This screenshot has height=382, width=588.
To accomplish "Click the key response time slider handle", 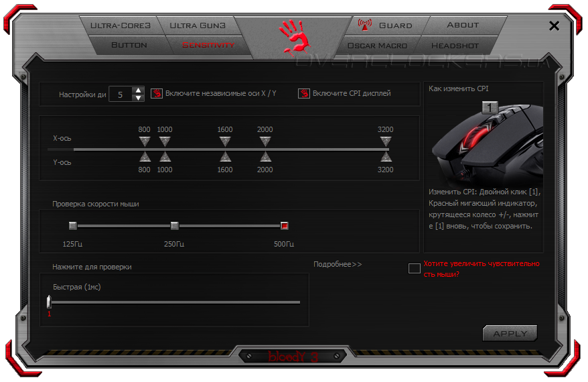I will point(49,302).
